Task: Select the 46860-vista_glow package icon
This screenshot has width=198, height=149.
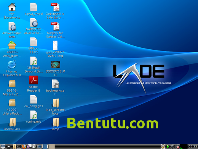Action: point(12,49)
